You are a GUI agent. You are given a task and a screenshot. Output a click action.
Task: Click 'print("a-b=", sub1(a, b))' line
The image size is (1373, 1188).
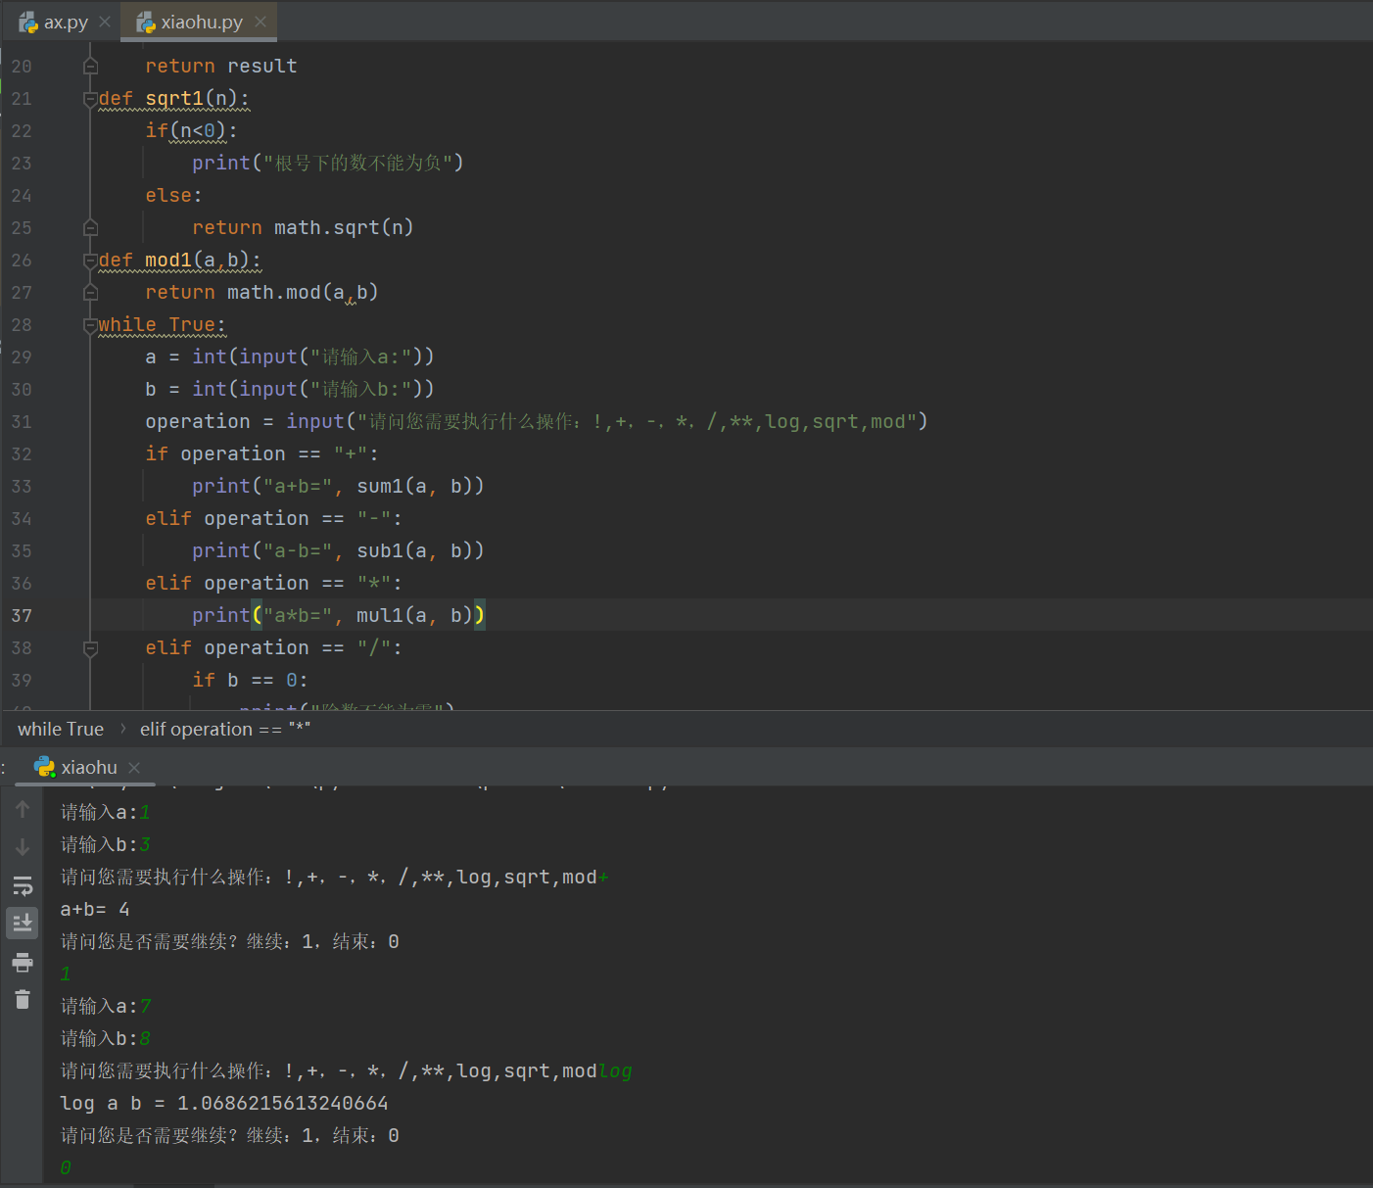338,550
